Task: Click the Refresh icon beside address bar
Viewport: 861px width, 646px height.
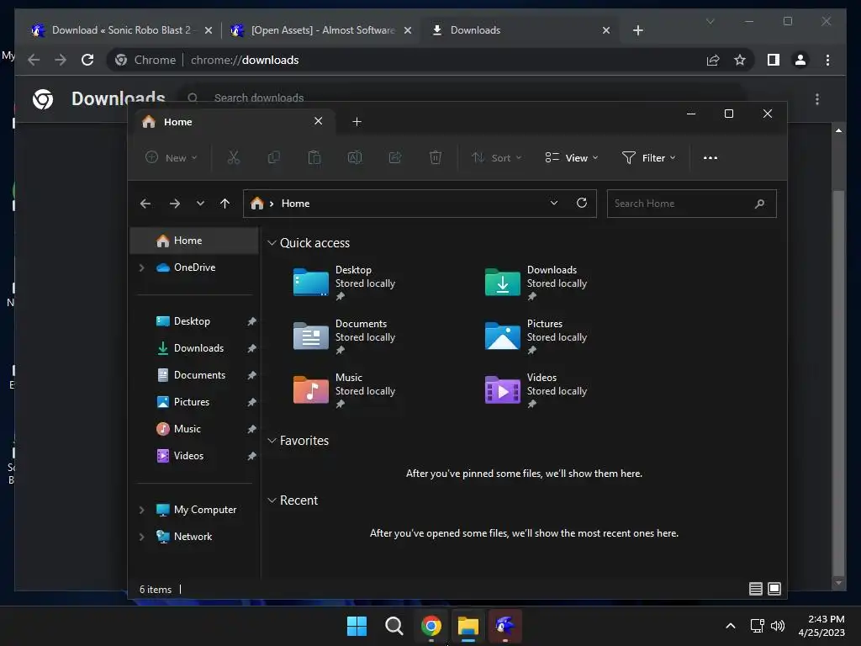Action: coord(582,203)
